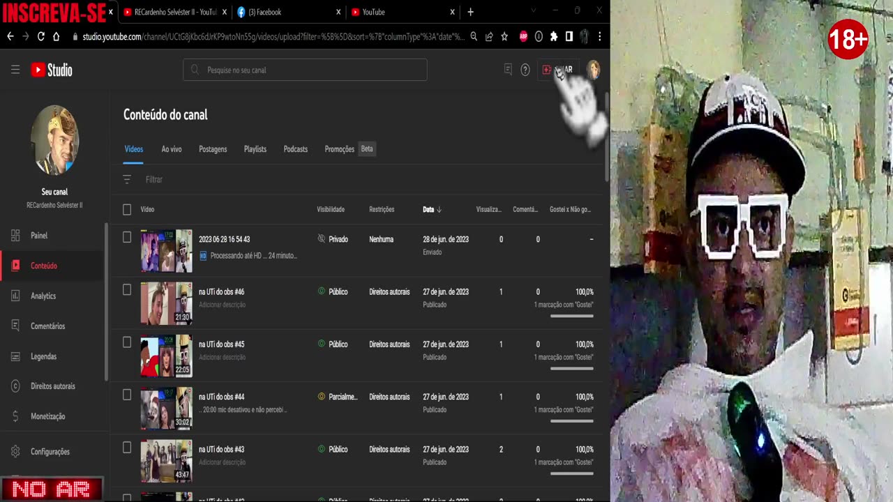Image resolution: width=893 pixels, height=502 pixels.
Task: Focus the Pesquise no seu canal search field
Action: [305, 70]
